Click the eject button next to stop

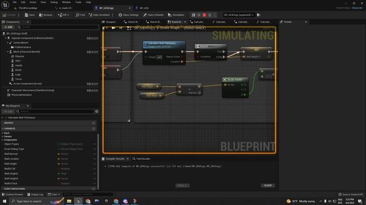[210, 15]
